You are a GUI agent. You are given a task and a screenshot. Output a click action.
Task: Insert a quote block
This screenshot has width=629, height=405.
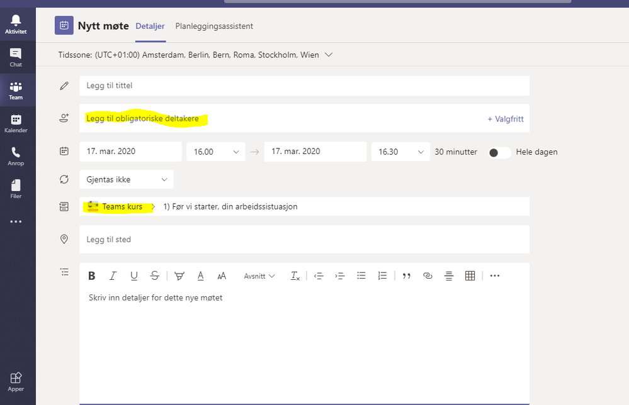point(406,275)
